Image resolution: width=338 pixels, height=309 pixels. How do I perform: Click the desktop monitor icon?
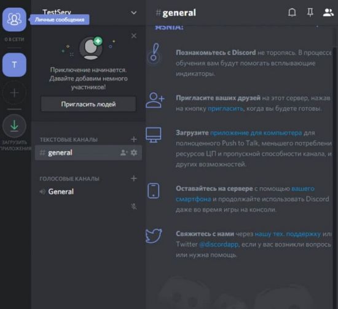point(154,135)
